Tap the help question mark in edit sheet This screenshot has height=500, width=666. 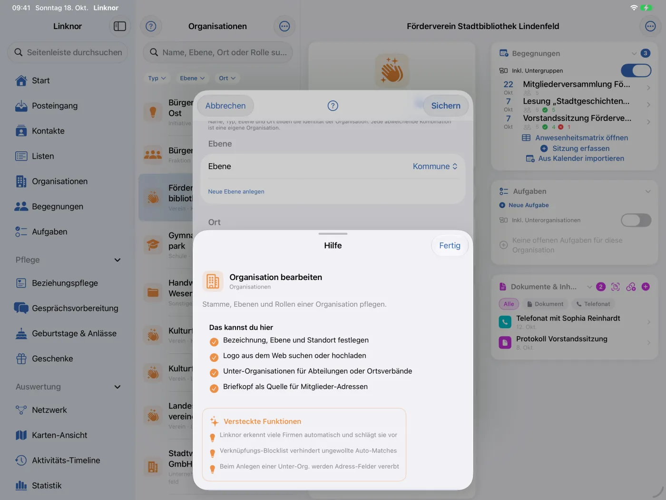(x=333, y=106)
